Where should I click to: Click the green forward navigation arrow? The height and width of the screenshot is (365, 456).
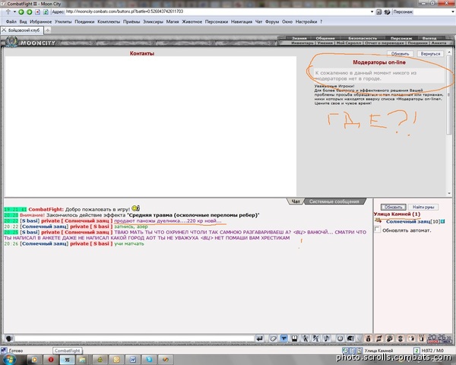[x=30, y=12]
